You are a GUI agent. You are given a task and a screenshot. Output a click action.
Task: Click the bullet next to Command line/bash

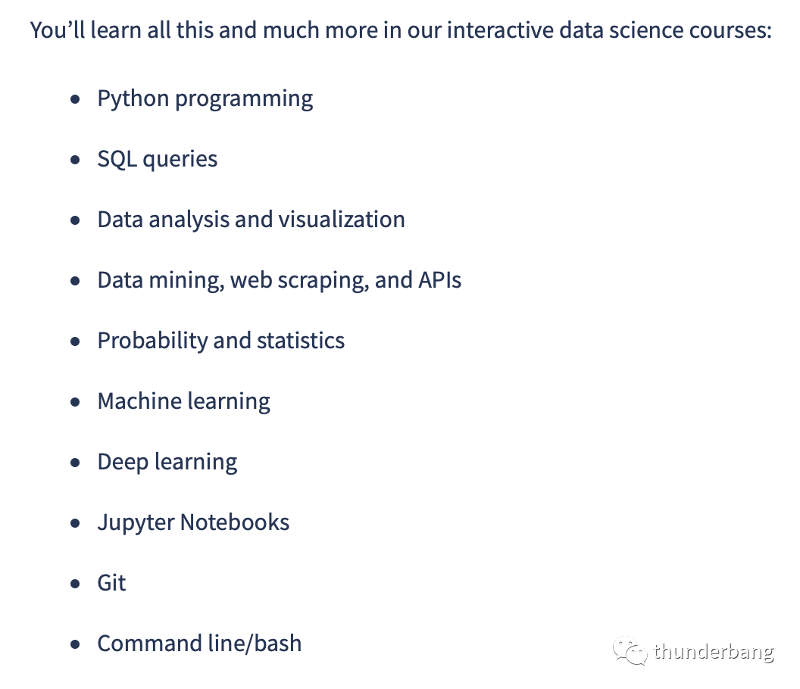point(76,644)
